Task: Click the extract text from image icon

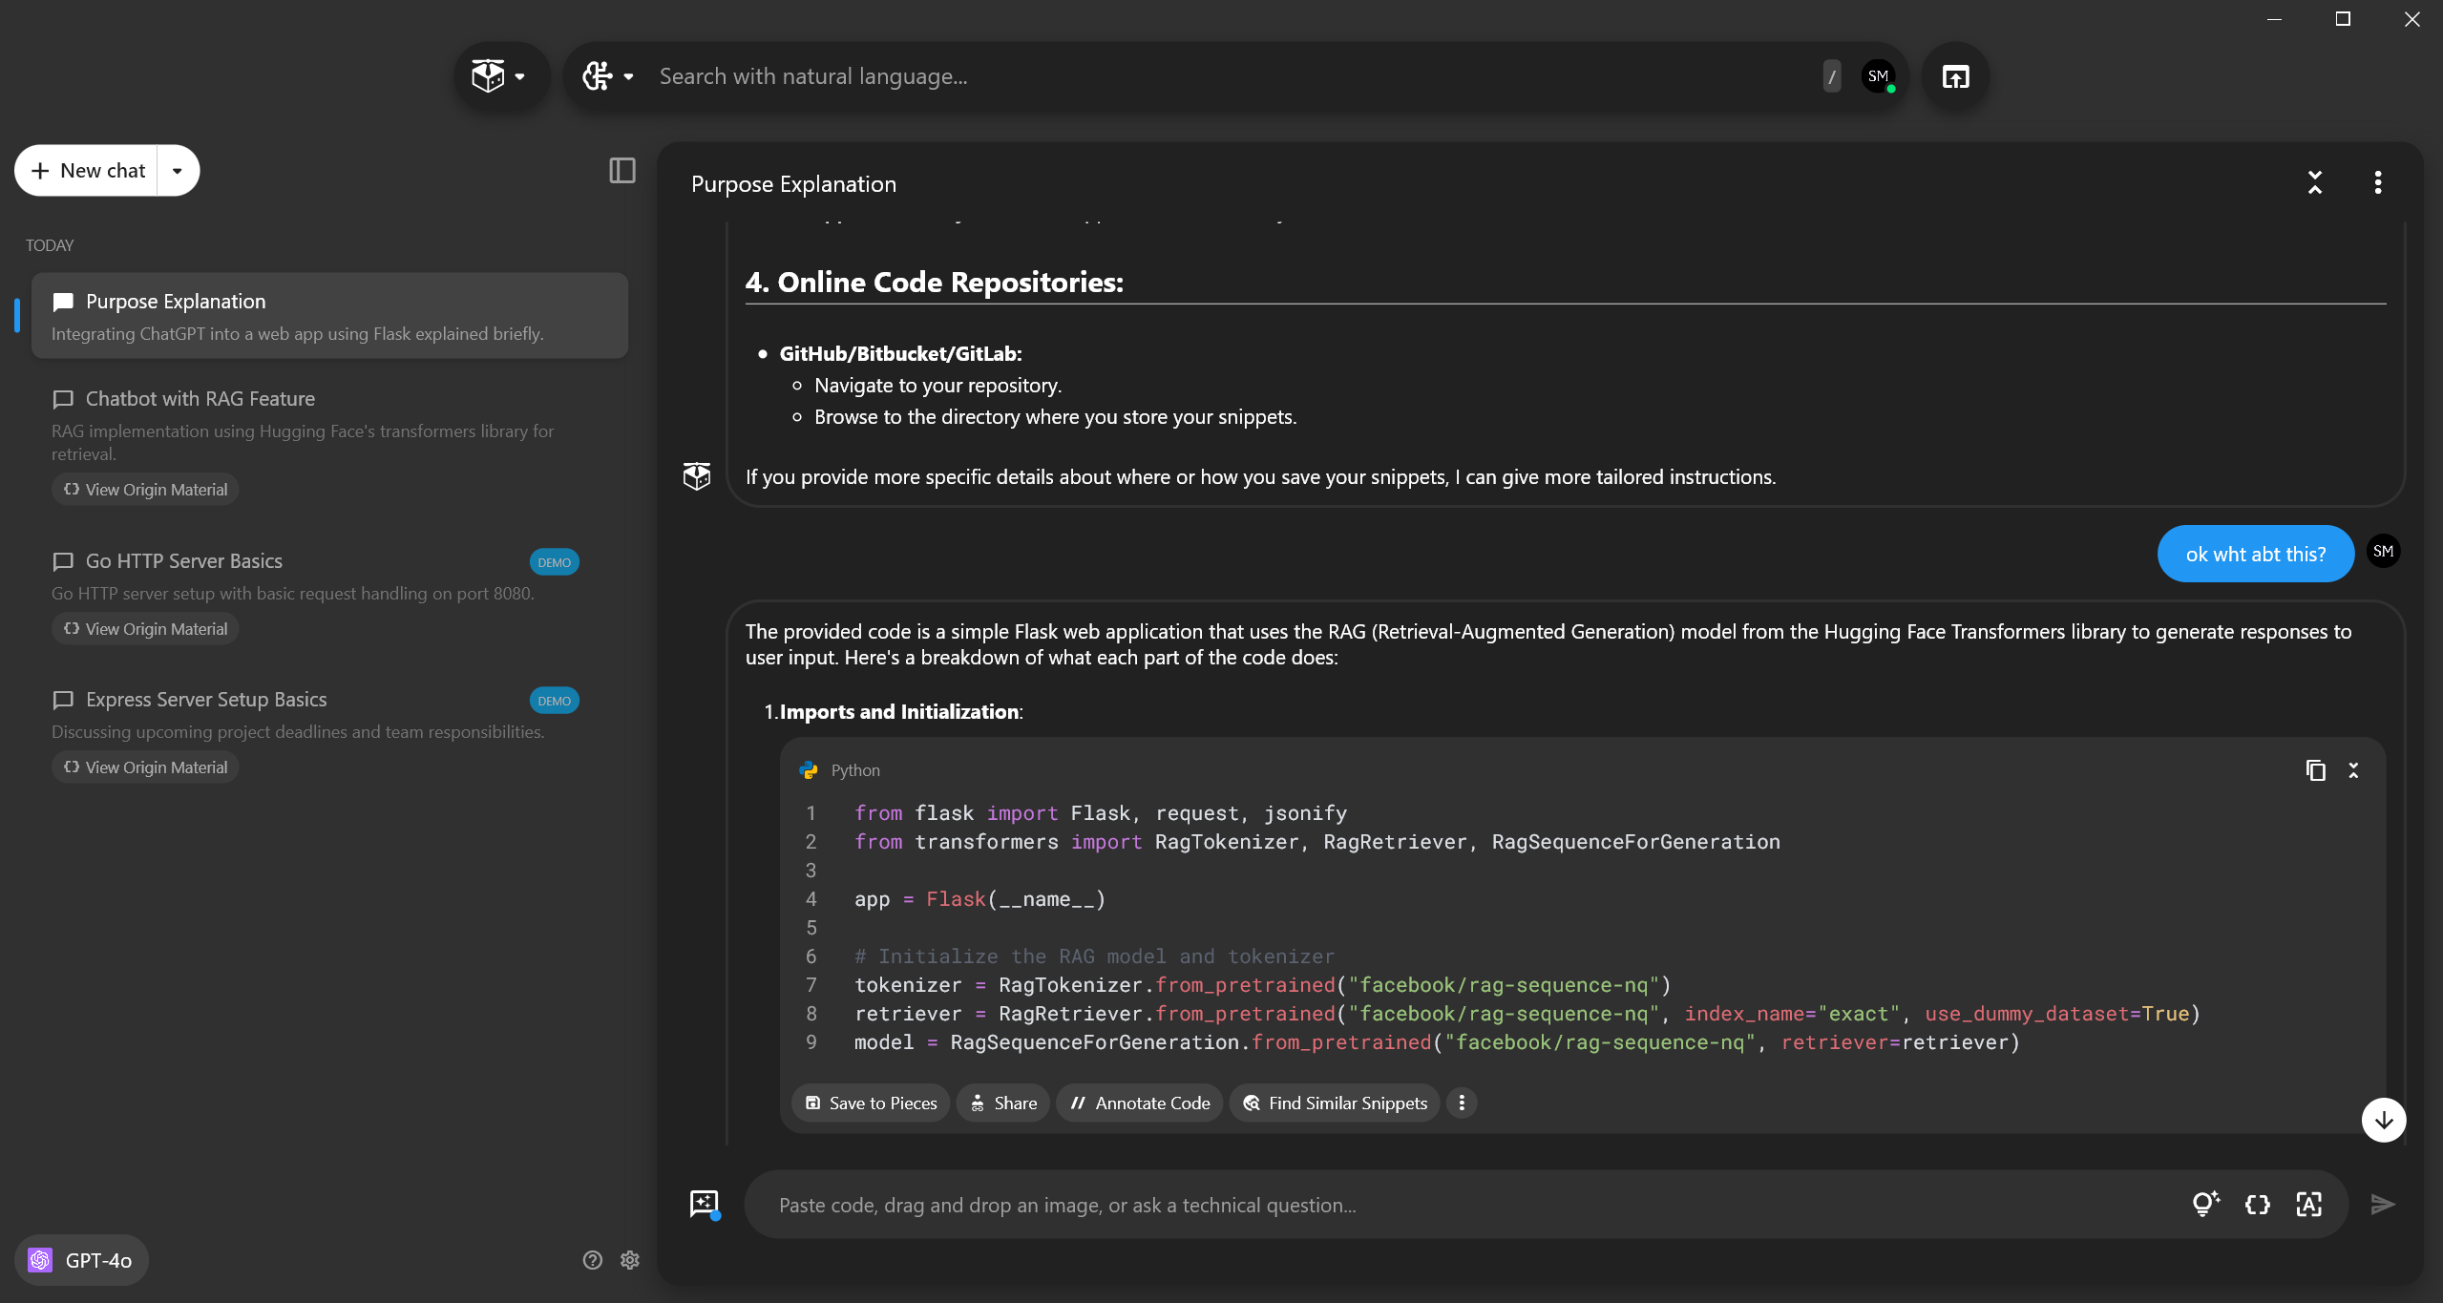Action: pos(2309,1205)
